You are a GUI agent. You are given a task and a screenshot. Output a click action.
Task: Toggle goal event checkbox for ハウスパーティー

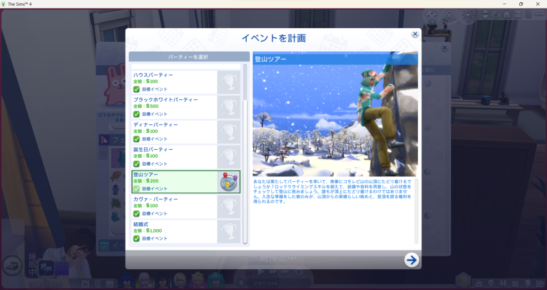[136, 90]
